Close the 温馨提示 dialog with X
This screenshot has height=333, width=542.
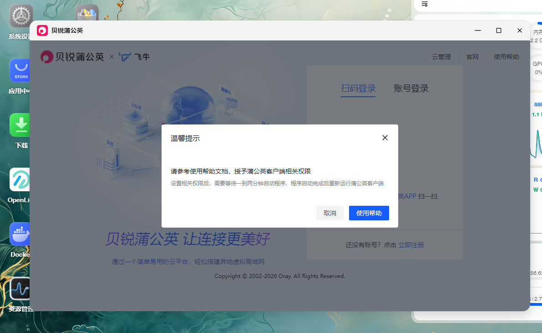(x=385, y=138)
